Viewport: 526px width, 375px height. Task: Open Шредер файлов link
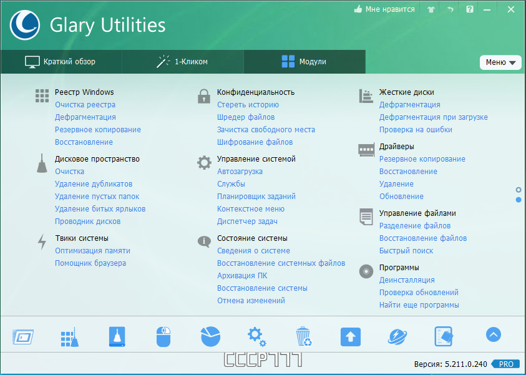pyautogui.click(x=246, y=117)
